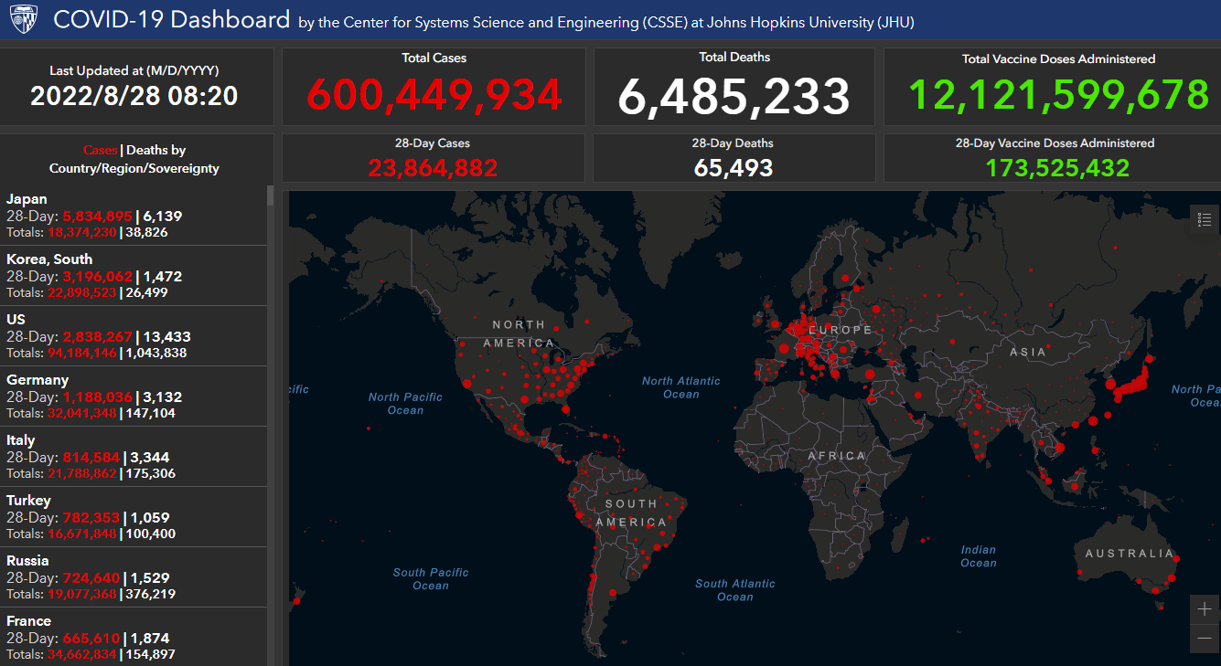Click the AUSTRALIA label on the map
The height and width of the screenshot is (666, 1221).
[1129, 554]
